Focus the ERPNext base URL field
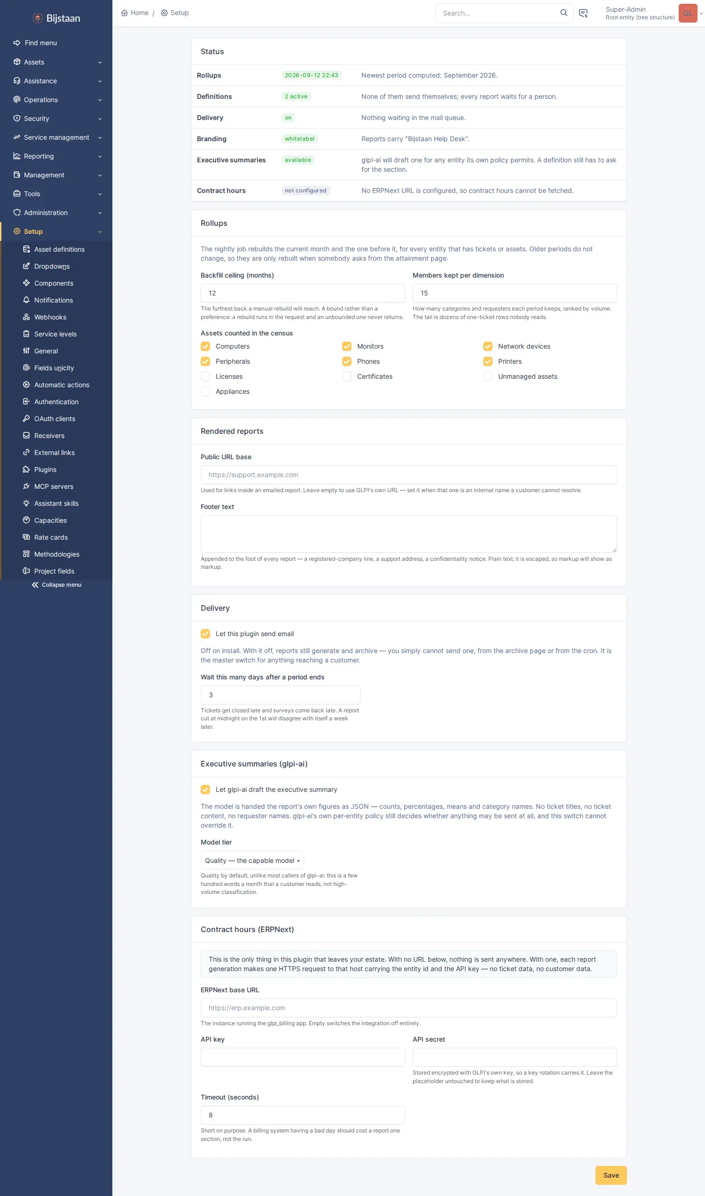This screenshot has width=705, height=1196. coord(408,1007)
